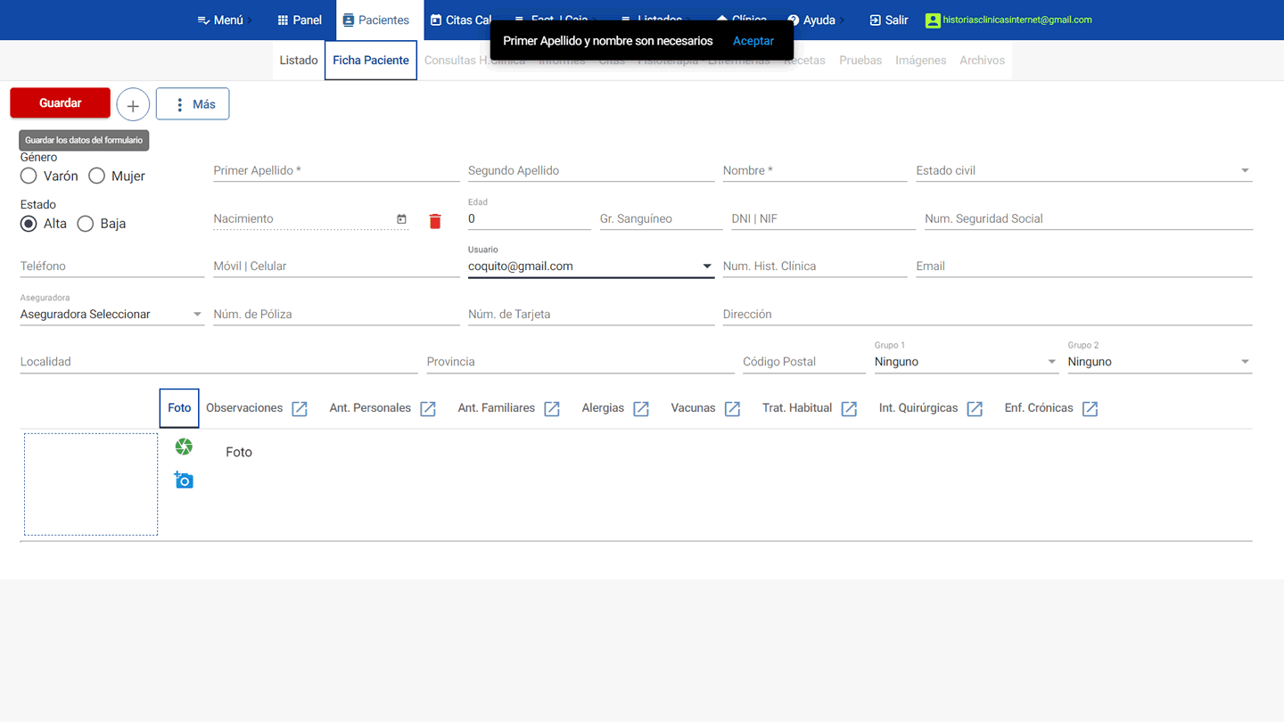This screenshot has width=1284, height=722.
Task: Open the Nacimiento calendar date picker icon
Action: [401, 219]
